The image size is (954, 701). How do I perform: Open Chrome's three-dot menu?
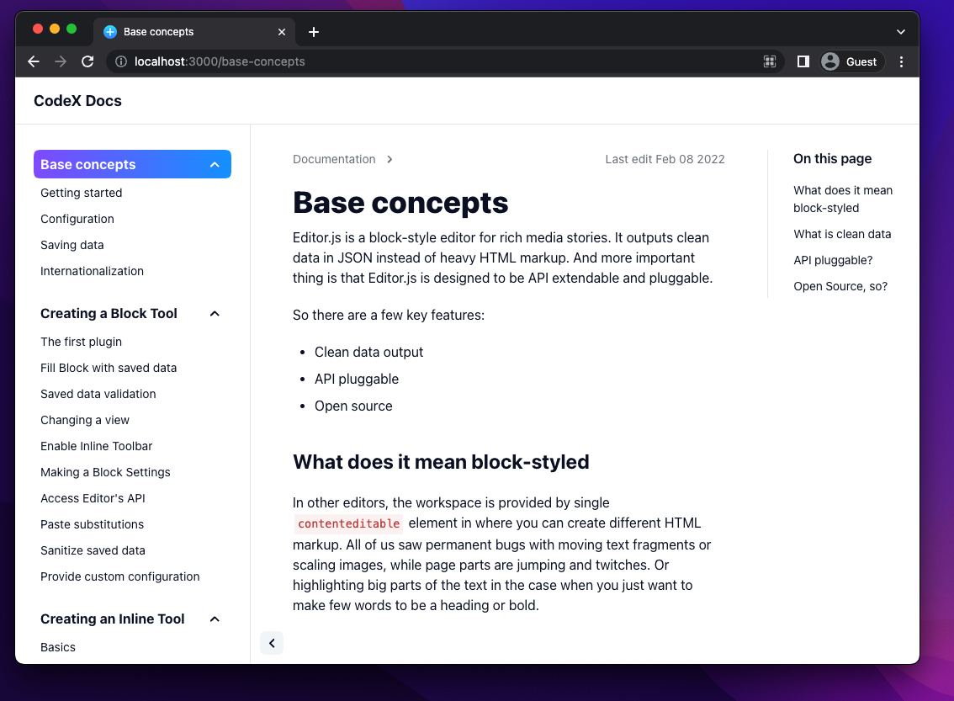901,61
